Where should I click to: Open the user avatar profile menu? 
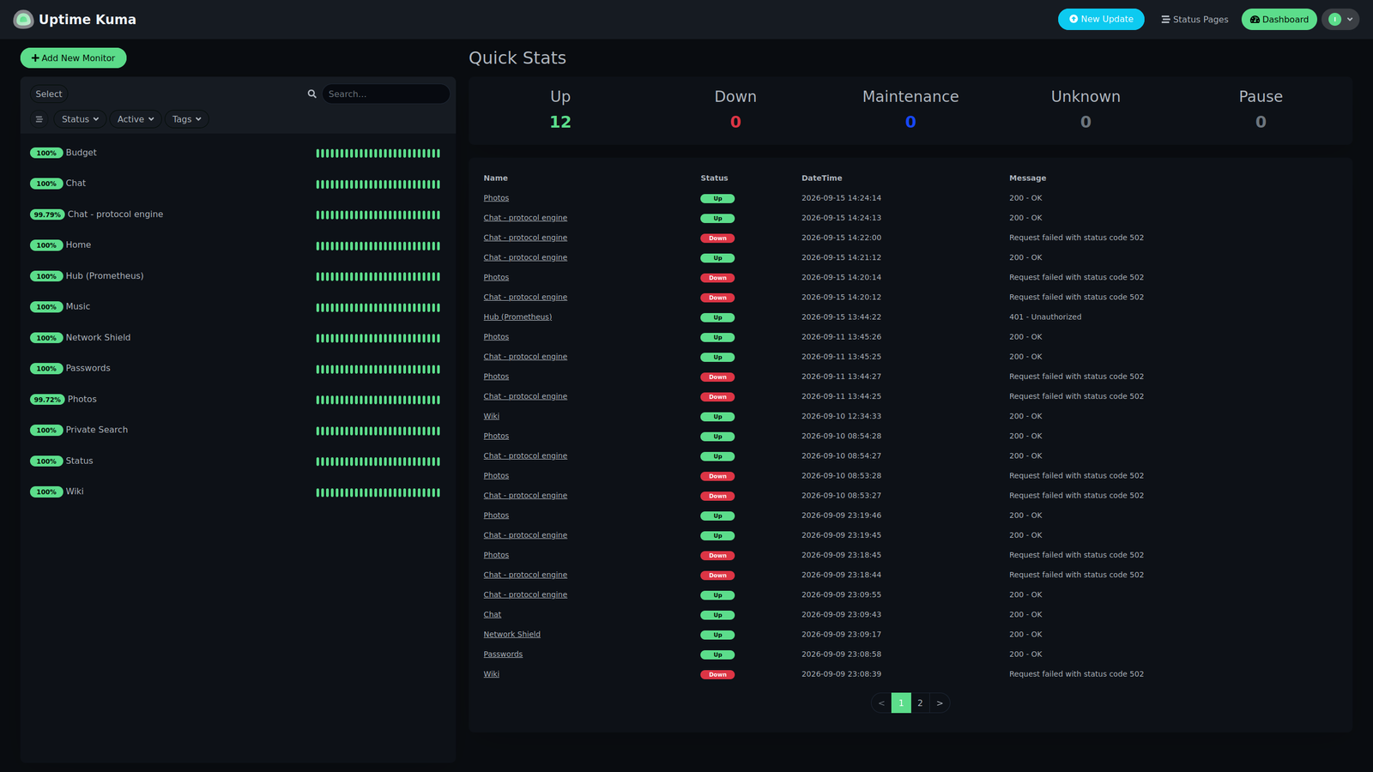(1340, 19)
